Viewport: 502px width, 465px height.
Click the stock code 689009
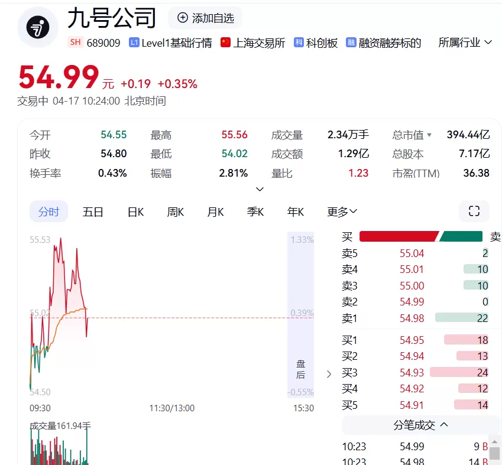coord(103,43)
